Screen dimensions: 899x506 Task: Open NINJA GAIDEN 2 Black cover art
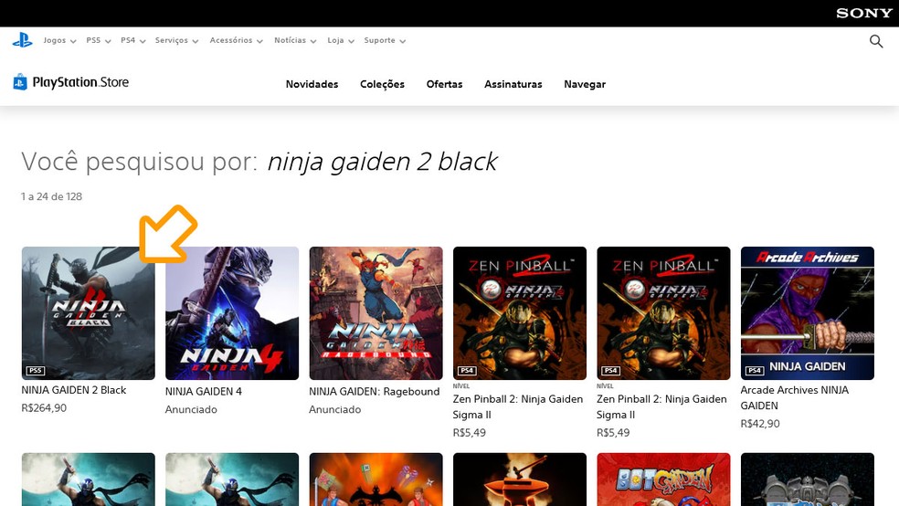click(x=89, y=313)
